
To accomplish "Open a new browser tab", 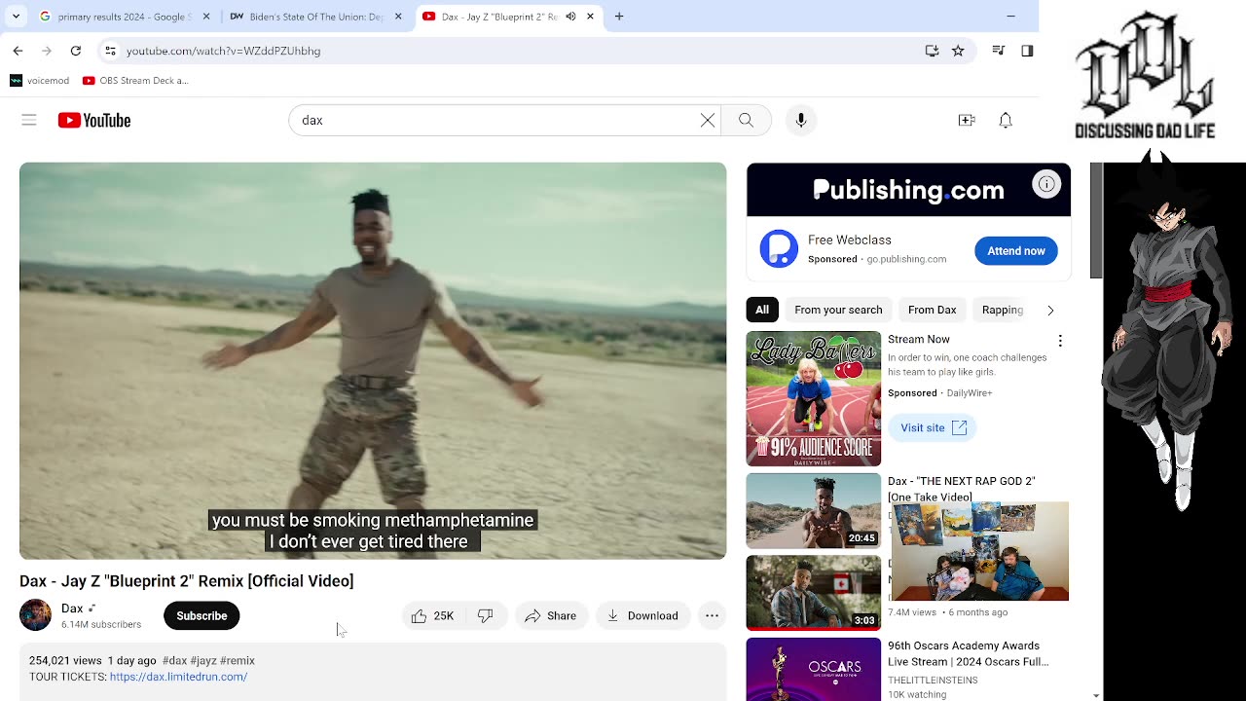I will coord(619,17).
